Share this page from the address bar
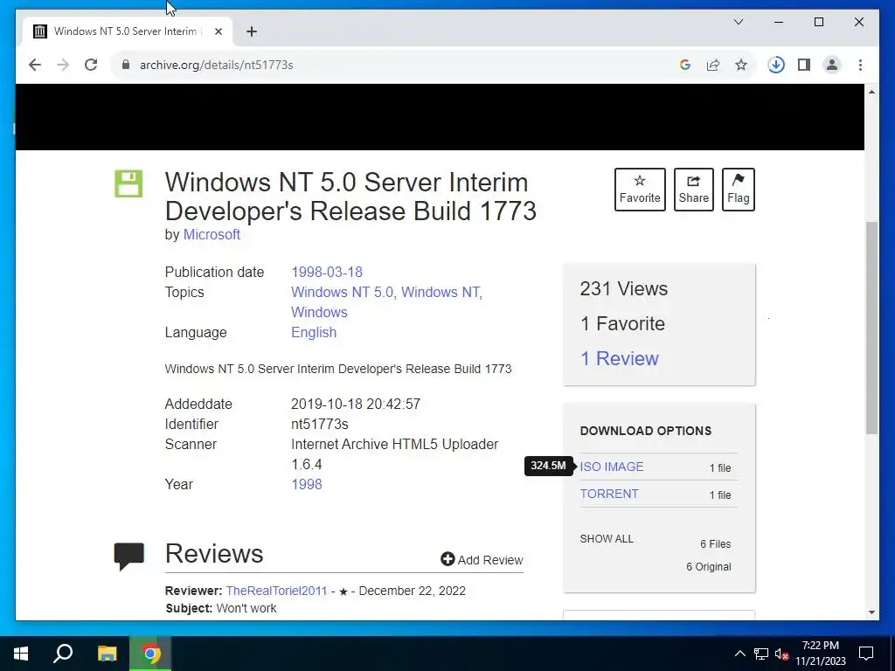Viewport: 895px width, 671px height. click(713, 65)
